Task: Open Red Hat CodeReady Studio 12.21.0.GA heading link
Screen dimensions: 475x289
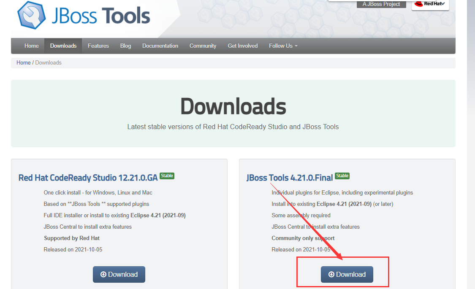Action: click(88, 178)
